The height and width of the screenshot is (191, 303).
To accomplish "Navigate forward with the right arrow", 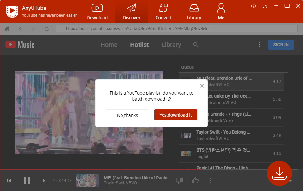I will click(33, 29).
